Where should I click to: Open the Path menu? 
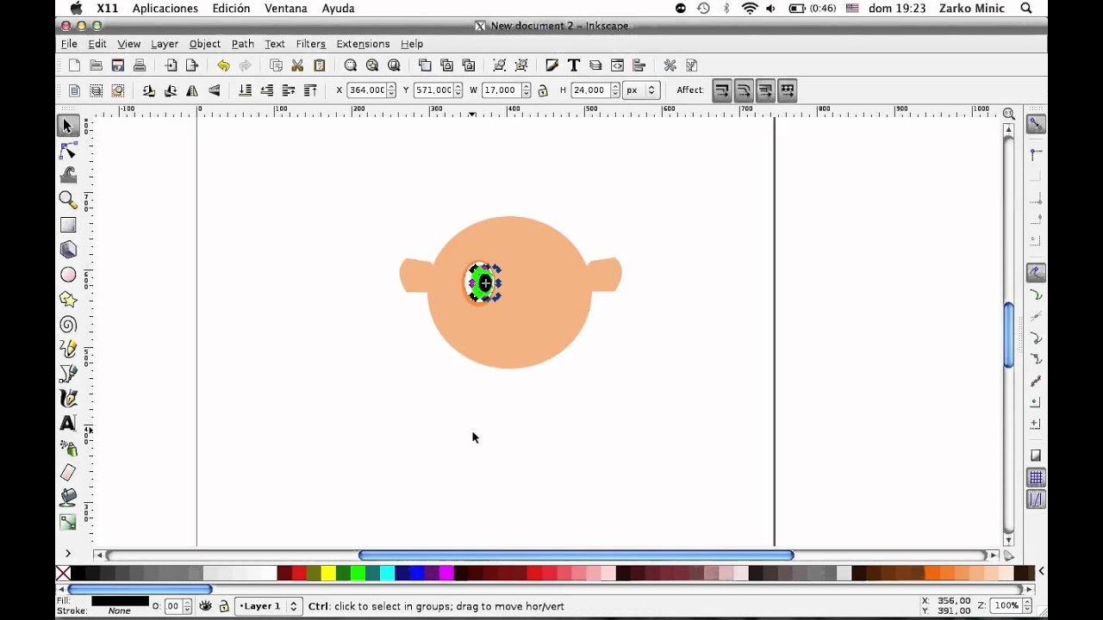[243, 44]
